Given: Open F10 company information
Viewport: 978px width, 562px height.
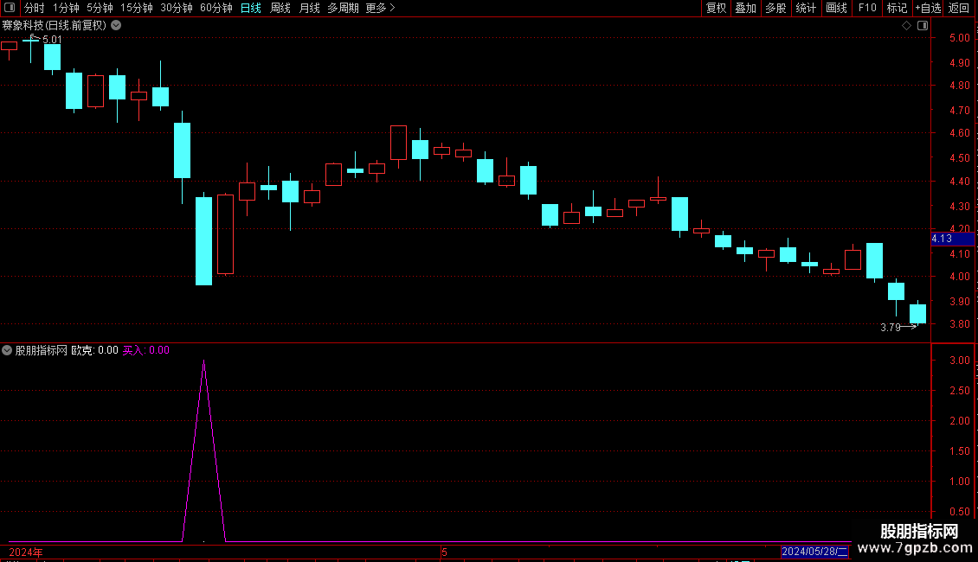Looking at the screenshot, I should (867, 8).
